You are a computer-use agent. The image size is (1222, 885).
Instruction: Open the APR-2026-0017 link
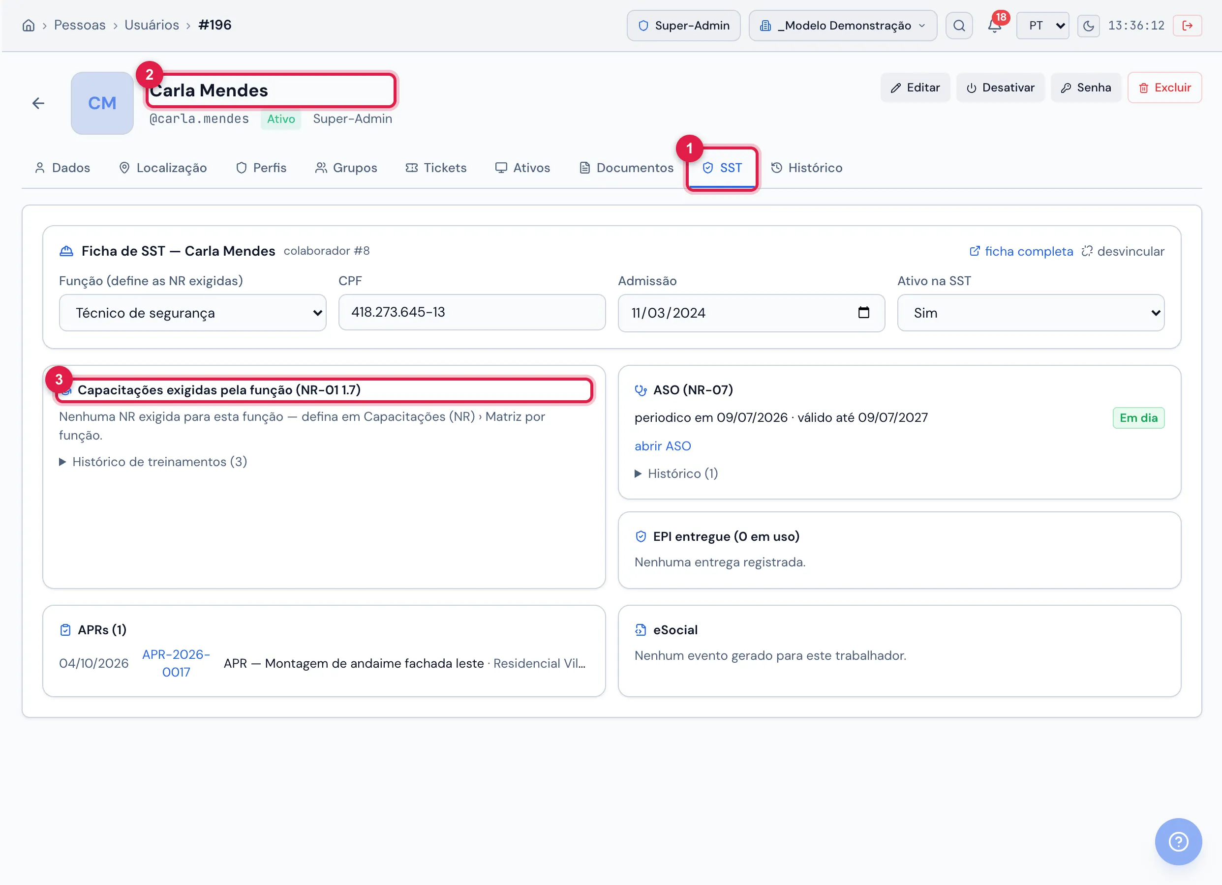tap(176, 663)
